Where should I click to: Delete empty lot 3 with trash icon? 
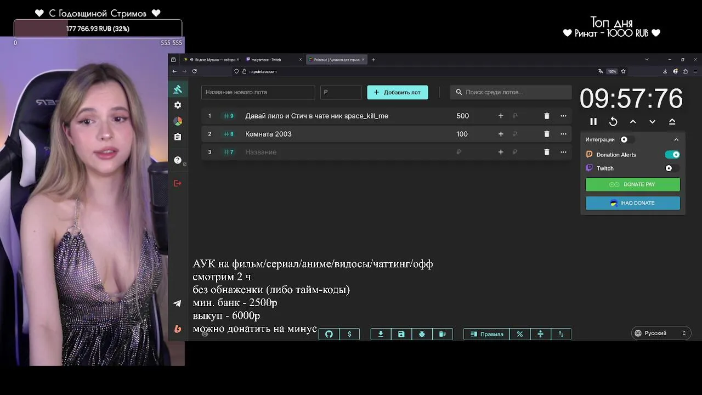coord(547,152)
